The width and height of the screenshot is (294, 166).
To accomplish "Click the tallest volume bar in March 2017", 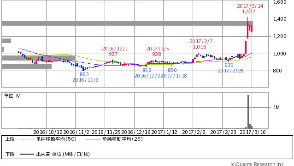I will tap(248, 112).
